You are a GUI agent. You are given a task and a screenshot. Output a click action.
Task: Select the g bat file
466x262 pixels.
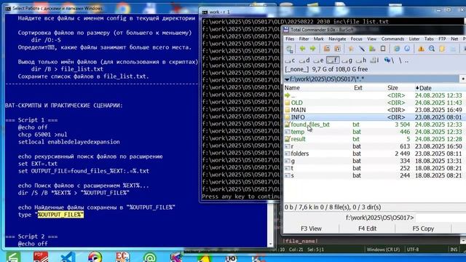tap(374, 161)
